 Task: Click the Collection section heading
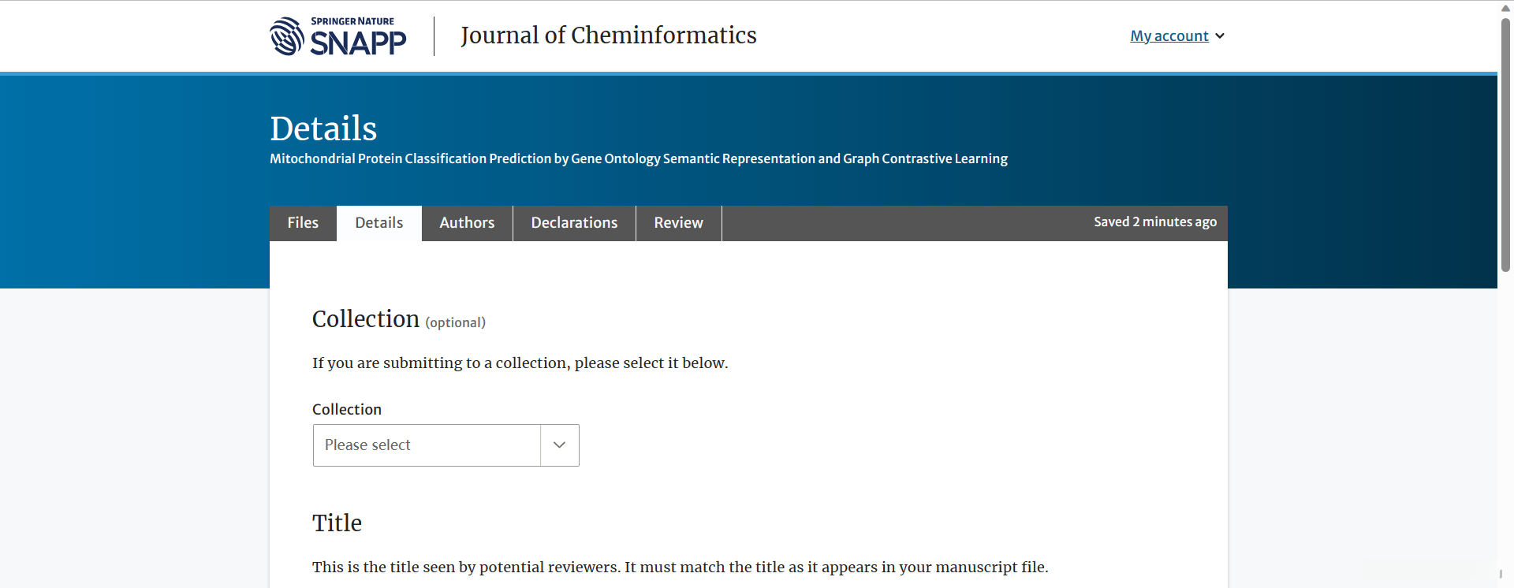coord(366,319)
